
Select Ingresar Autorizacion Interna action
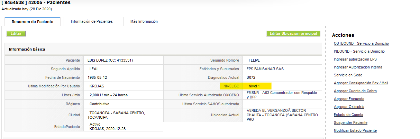[x=358, y=67]
